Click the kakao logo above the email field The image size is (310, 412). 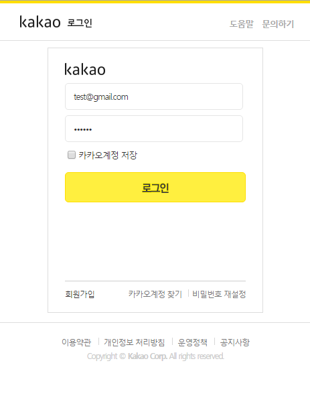[85, 70]
